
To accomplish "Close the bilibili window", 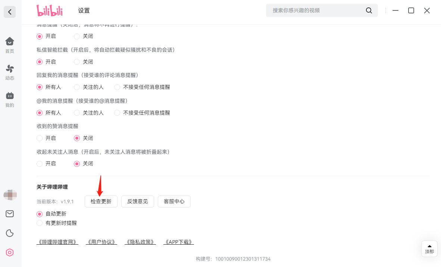I will coord(427,10).
